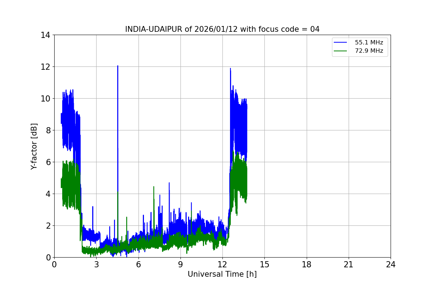Click the blue peak near 12.5 h
Viewport: 434px width, 289px height.
click(x=230, y=68)
